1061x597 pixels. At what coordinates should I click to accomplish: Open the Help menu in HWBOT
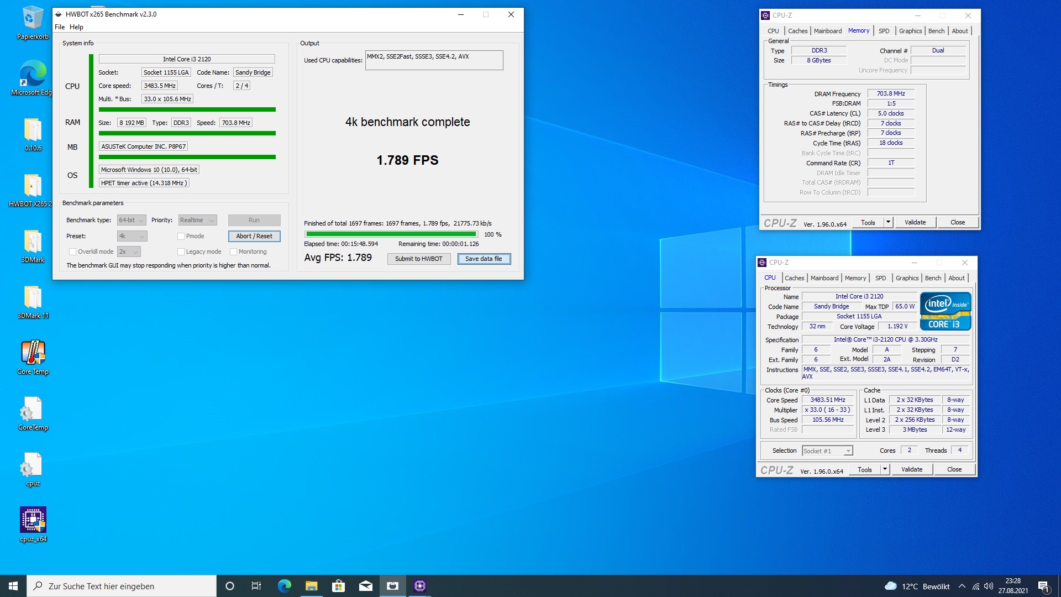pyautogui.click(x=76, y=27)
